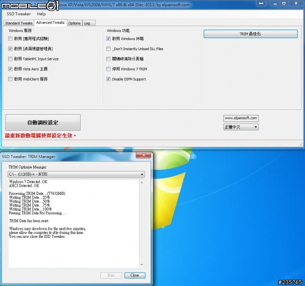Click the TRIM log scroll down arrow
The width and height of the screenshot is (305, 286).
[142, 265]
